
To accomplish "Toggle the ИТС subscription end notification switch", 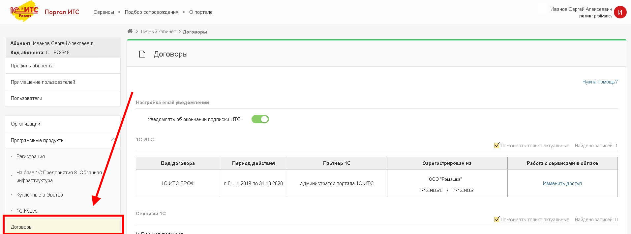I will [x=260, y=119].
